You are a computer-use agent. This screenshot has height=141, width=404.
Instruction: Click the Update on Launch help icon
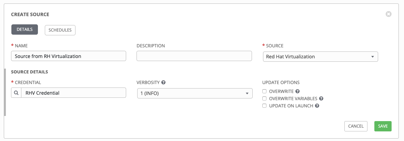317,106
